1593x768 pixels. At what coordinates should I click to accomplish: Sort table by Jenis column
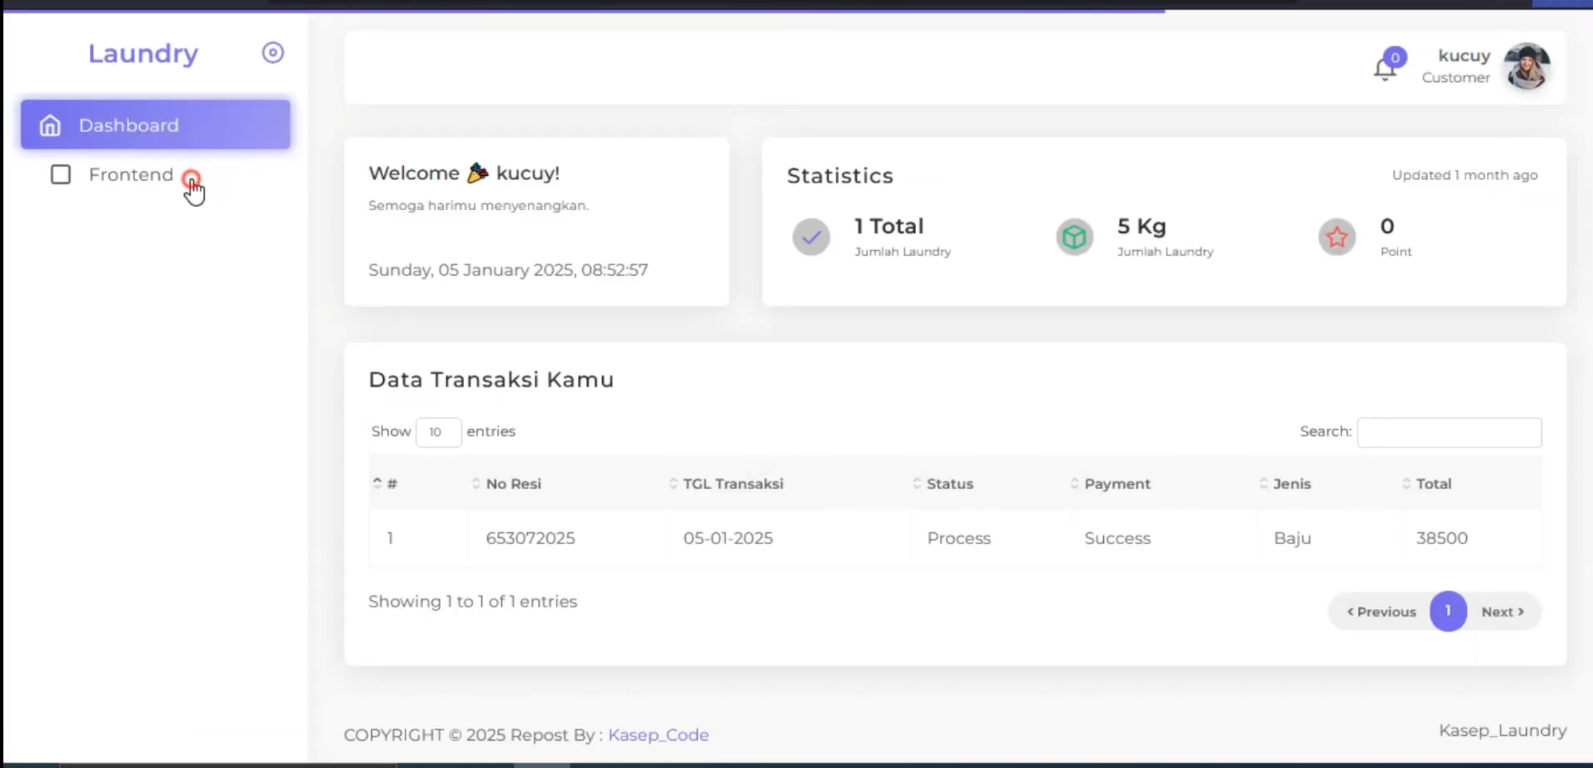1328,484
